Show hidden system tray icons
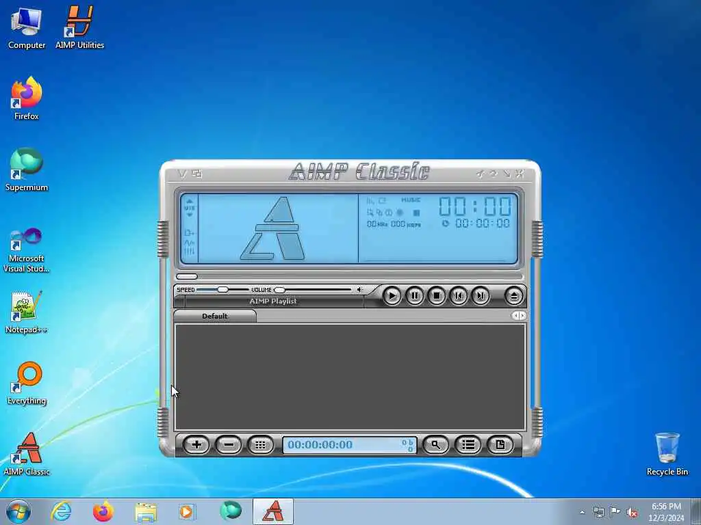 point(582,512)
